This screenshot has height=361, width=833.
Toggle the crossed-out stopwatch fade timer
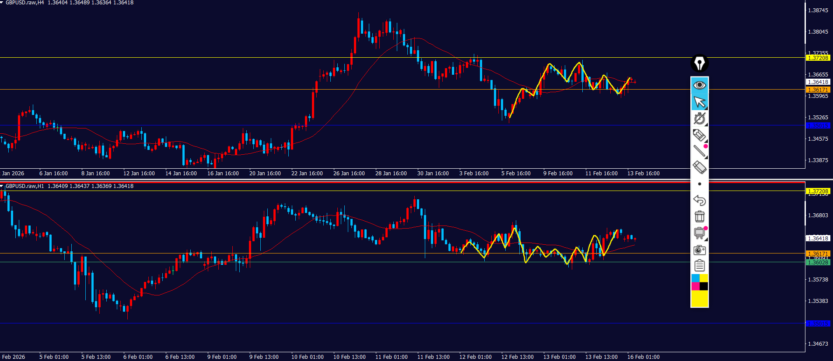pyautogui.click(x=699, y=118)
